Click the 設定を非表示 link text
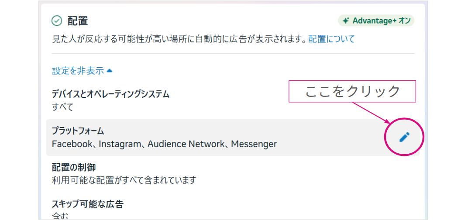Viewport: 468px width, 221px height. 78,70
